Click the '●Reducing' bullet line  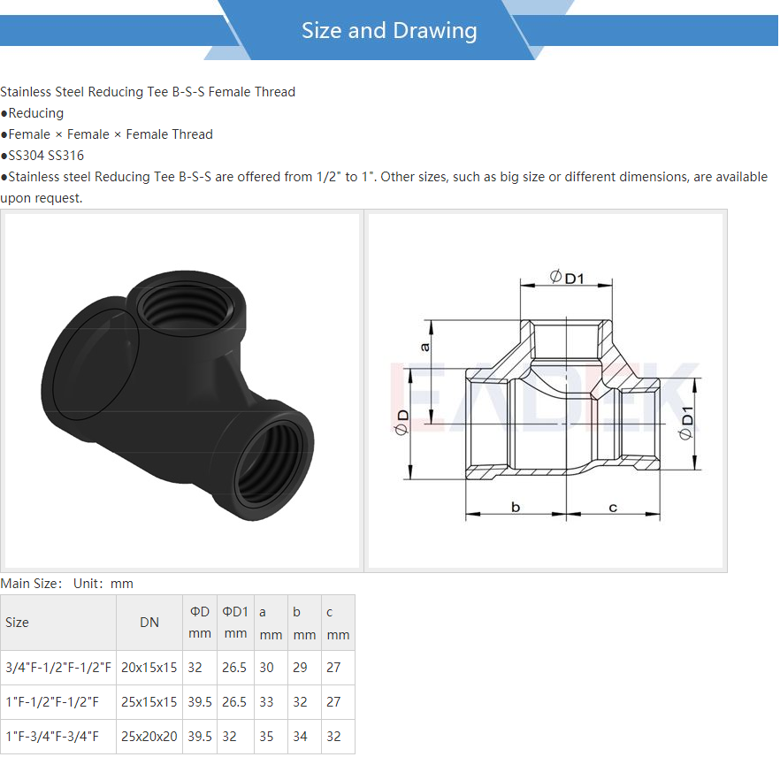pyautogui.click(x=33, y=113)
